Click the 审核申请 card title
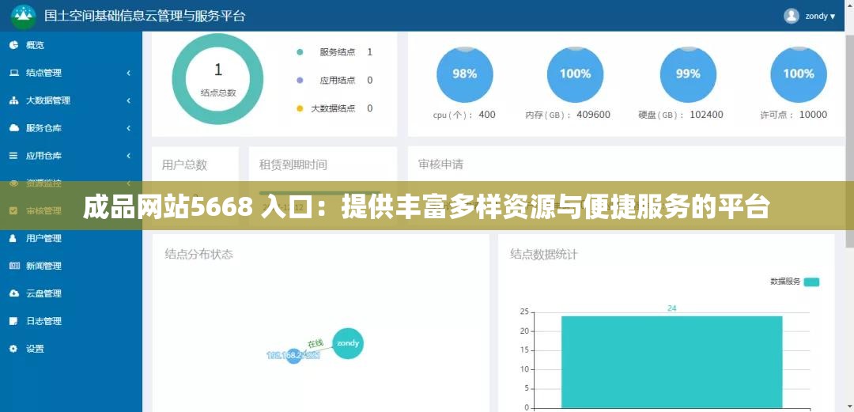Screen dimensions: 854x412 pyautogui.click(x=440, y=164)
